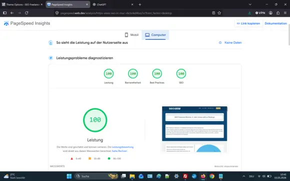Bookmark this page with the star icon
Image resolution: width=290 pixels, height=181 pixels.
(219, 13)
